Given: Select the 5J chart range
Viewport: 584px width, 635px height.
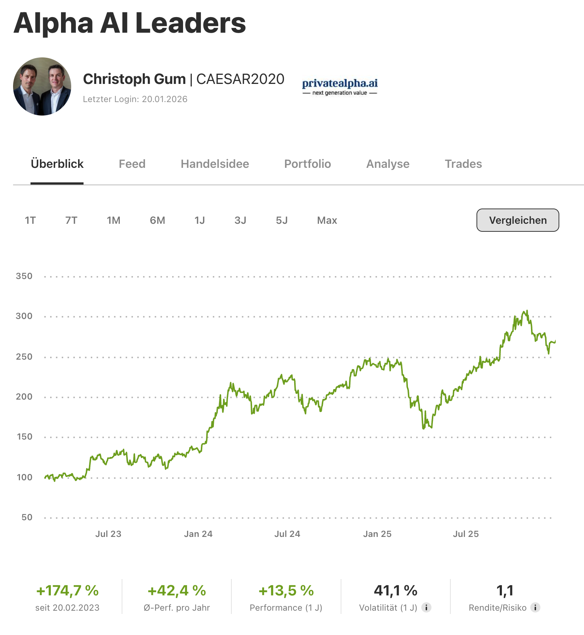Looking at the screenshot, I should 281,221.
